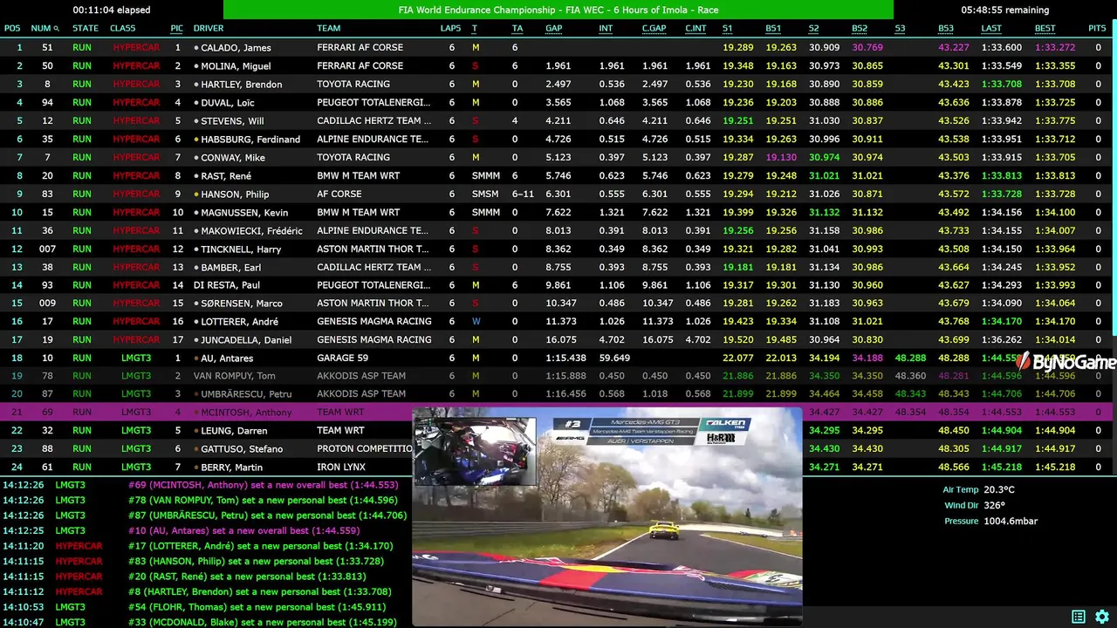Click the Pressure 1004.6mbar reading

(x=991, y=522)
